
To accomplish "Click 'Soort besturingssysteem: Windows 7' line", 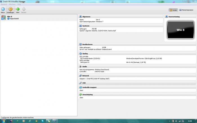I will point(91,22).
